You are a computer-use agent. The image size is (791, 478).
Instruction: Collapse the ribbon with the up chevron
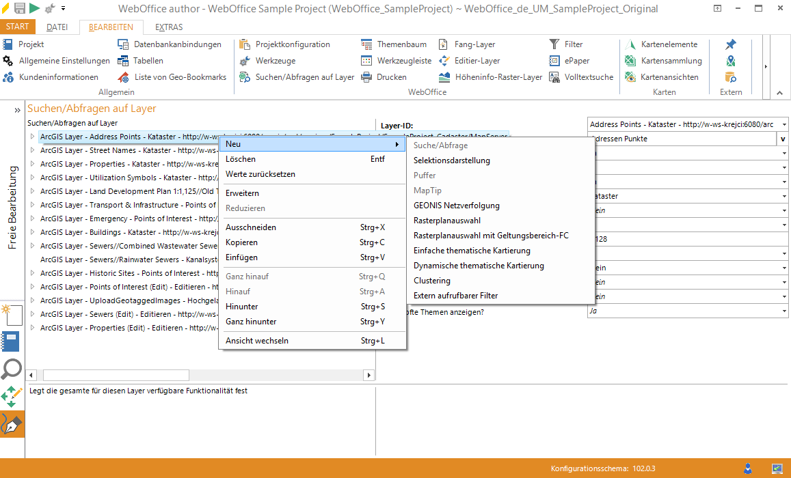pos(779,94)
